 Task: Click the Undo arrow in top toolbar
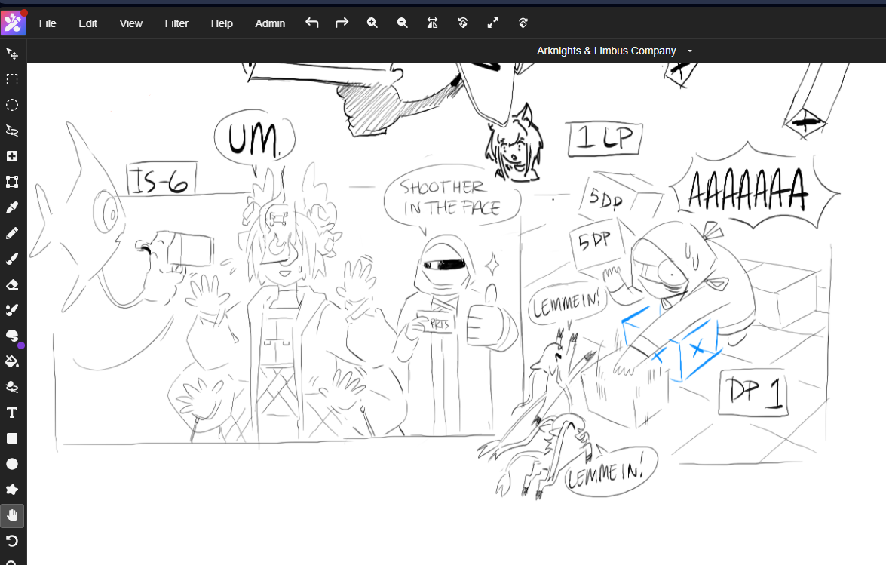[312, 23]
